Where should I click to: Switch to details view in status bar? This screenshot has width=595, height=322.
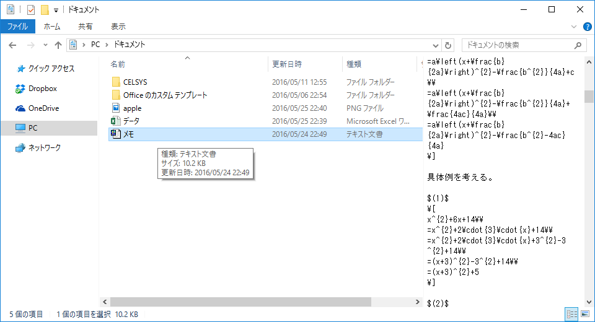point(572,314)
